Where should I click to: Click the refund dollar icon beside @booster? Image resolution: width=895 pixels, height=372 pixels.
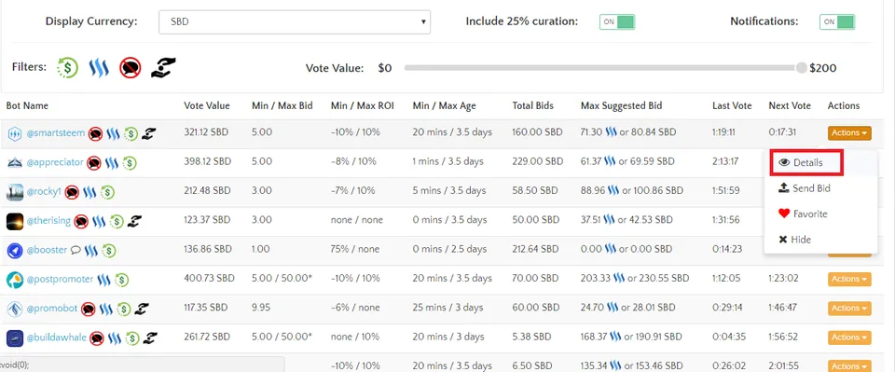(108, 251)
